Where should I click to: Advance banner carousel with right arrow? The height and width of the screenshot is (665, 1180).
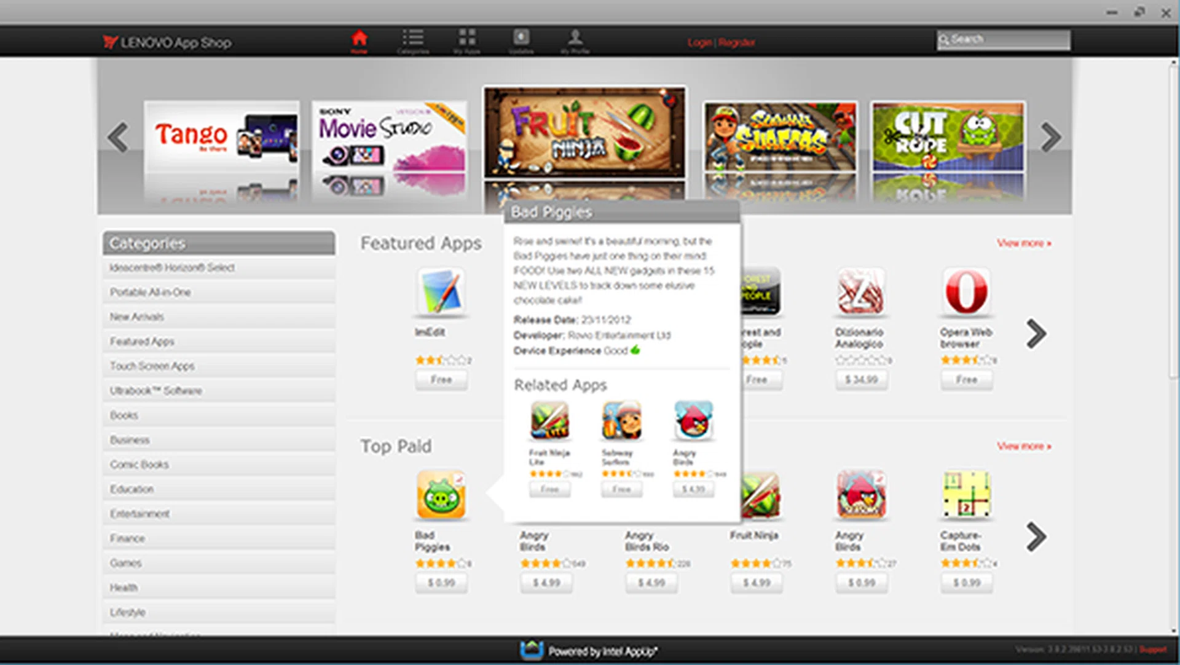(1051, 137)
